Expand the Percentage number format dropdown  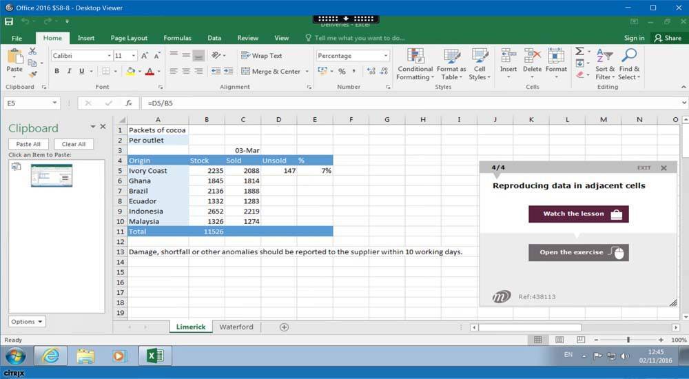pos(386,56)
